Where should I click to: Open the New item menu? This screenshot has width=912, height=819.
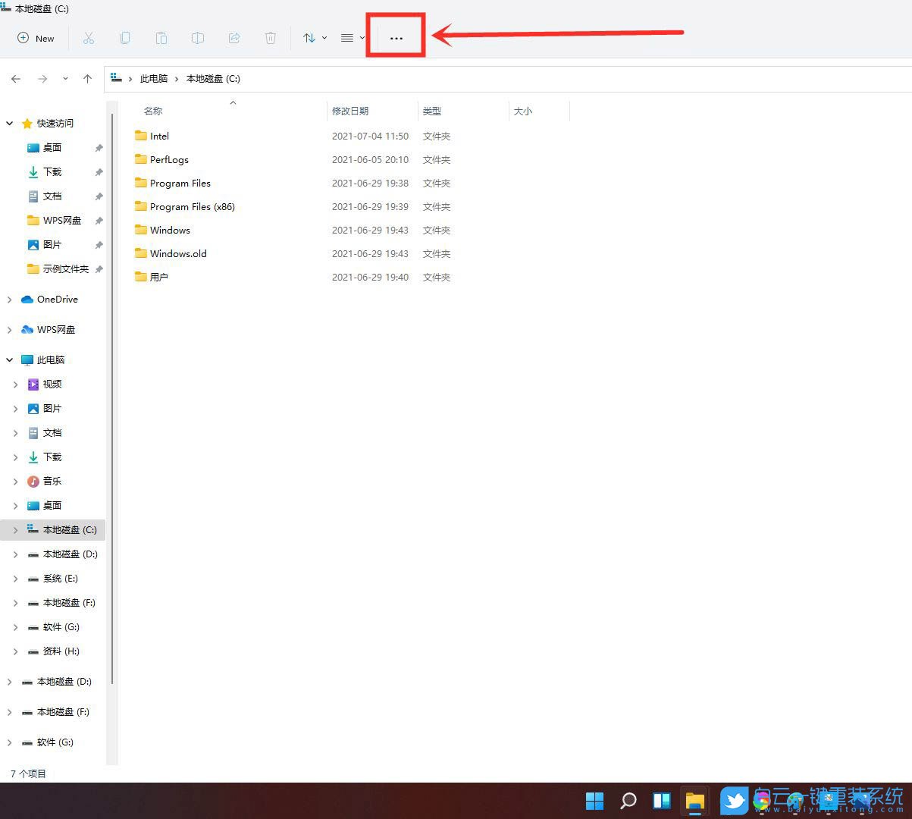(x=36, y=38)
